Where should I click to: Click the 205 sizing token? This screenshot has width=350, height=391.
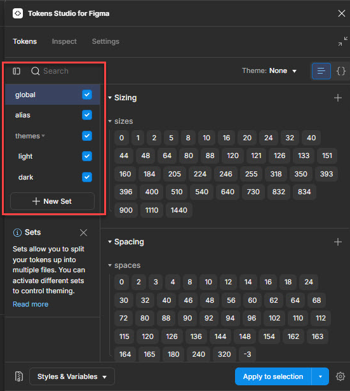pyautogui.click(x=175, y=174)
